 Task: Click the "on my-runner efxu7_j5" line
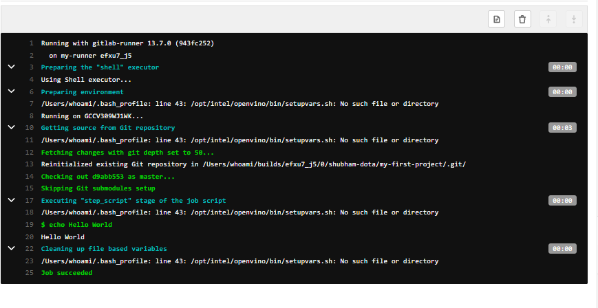(x=90, y=56)
